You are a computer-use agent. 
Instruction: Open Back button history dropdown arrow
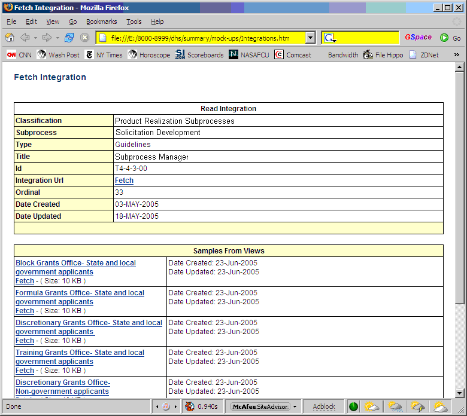[x=35, y=38]
